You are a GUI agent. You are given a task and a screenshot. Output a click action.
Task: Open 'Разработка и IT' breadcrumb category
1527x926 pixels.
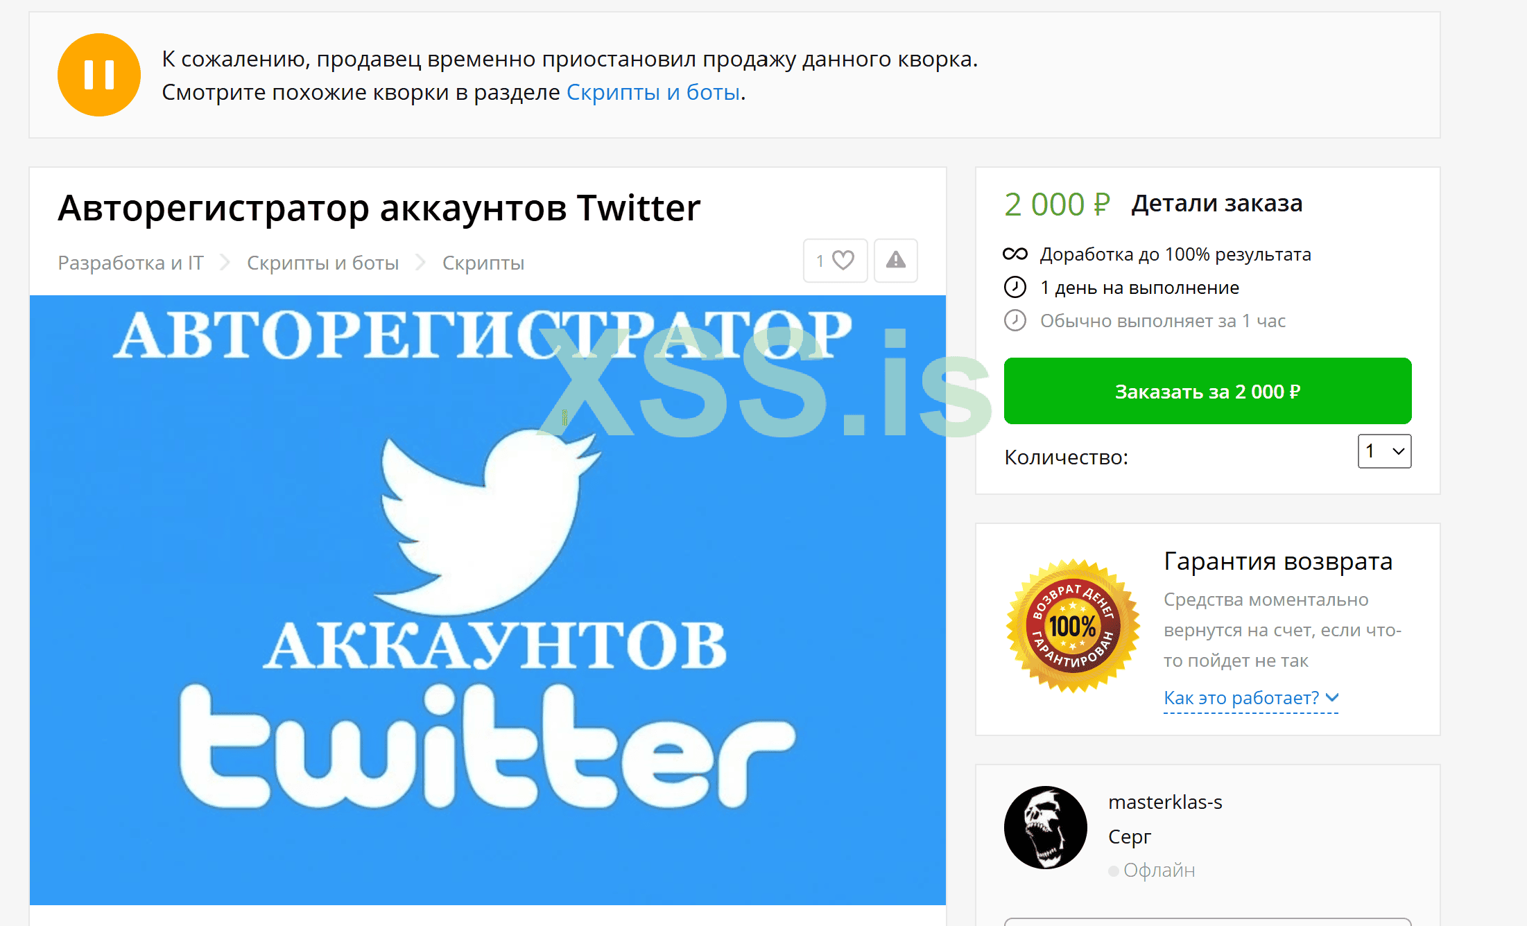130,263
